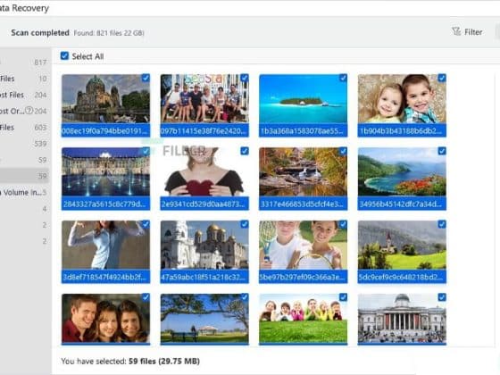Screen dimensions: 500x375
Task: Uncheck the coastline photo 34956b45142dfc7a34d
Action: (x=442, y=151)
